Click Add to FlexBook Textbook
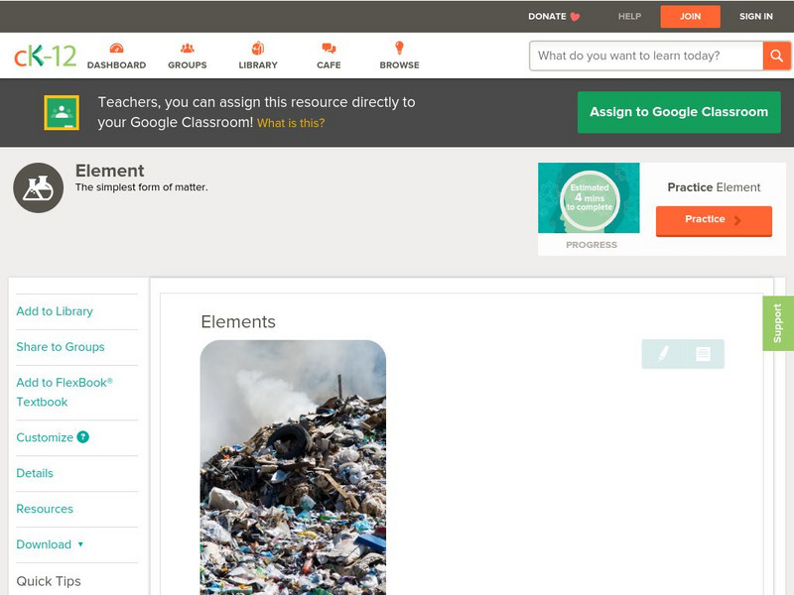 65,392
